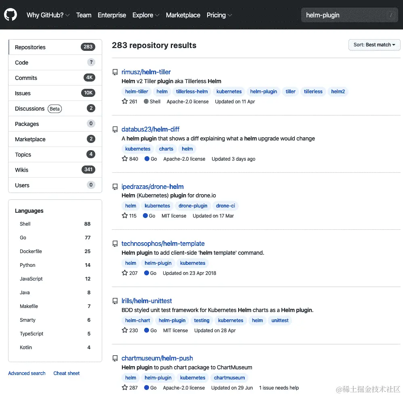Select the Discussions Beta results filter
403x396 pixels.
55,109
